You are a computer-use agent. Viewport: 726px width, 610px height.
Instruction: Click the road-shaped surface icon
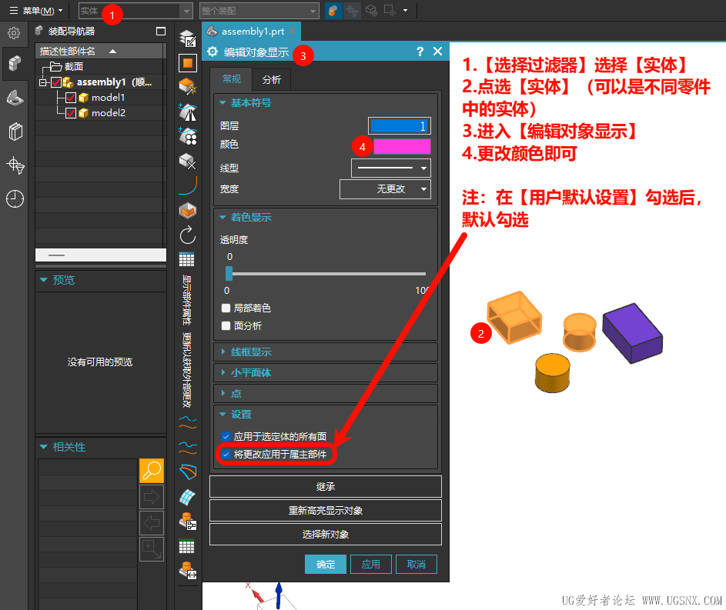pyautogui.click(x=188, y=112)
